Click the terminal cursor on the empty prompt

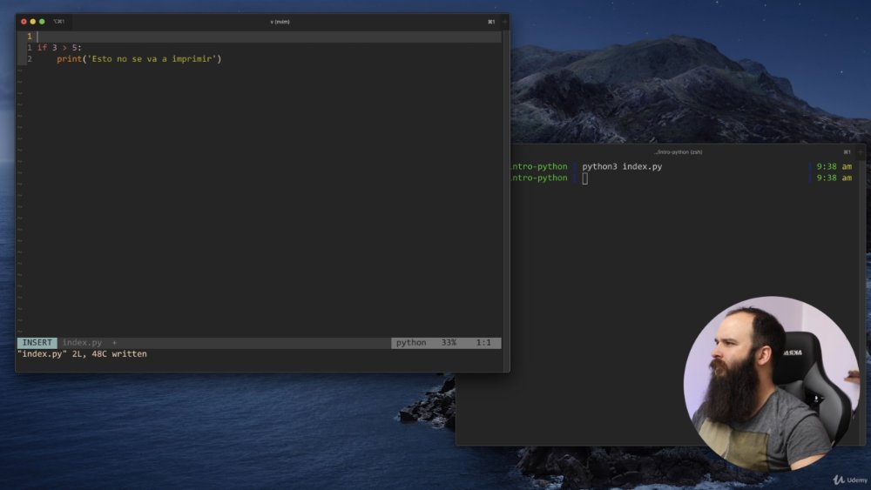[x=585, y=178]
